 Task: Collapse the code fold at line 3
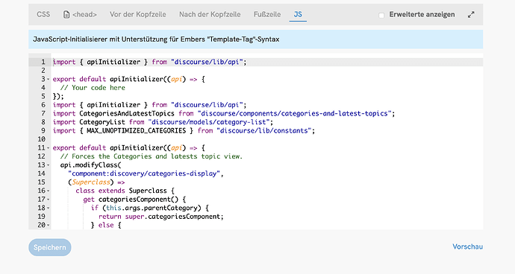click(49, 80)
